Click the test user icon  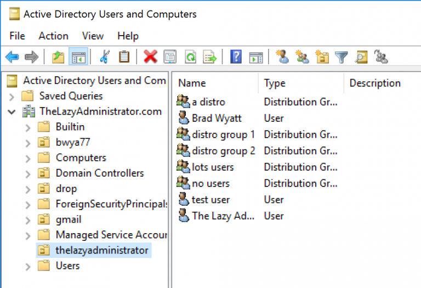point(184,199)
